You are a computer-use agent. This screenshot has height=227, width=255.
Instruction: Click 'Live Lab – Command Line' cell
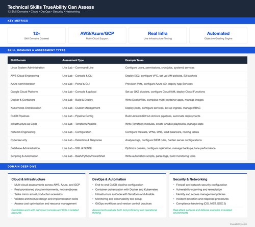(x=78, y=67)
